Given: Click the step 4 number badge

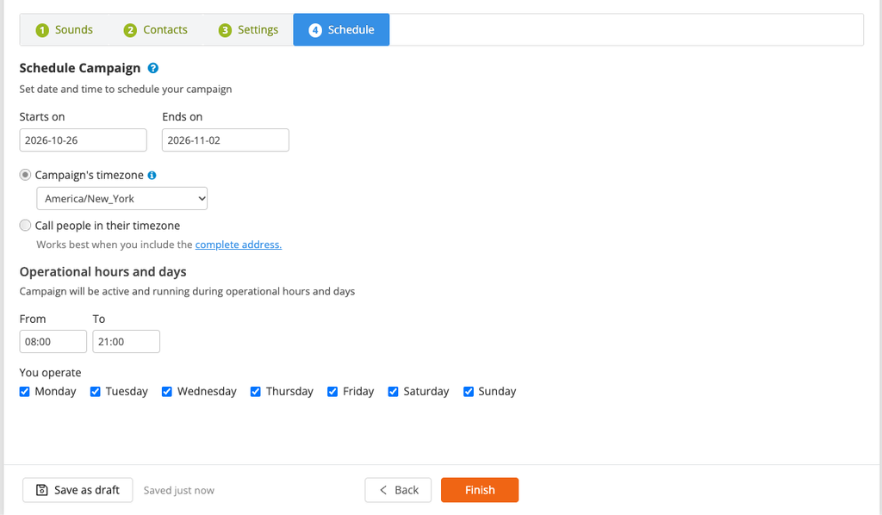Looking at the screenshot, I should [x=315, y=30].
